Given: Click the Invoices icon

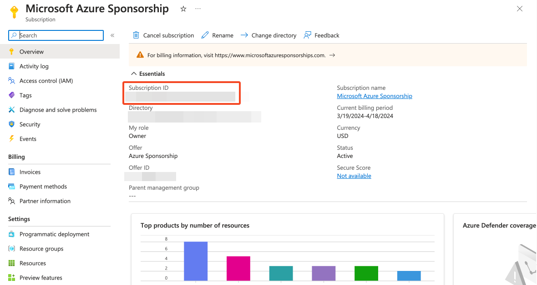Looking at the screenshot, I should [12, 172].
